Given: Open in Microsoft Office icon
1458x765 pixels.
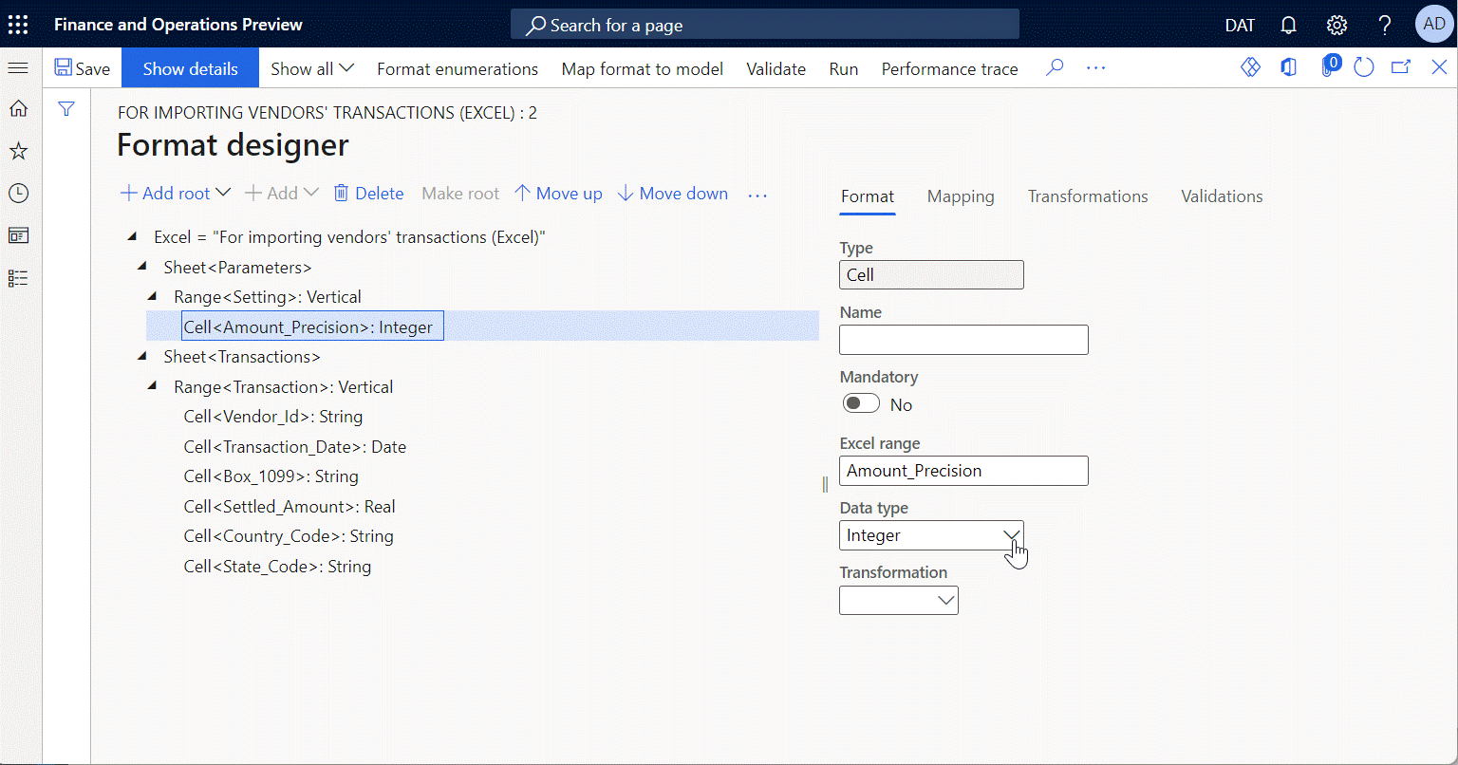Looking at the screenshot, I should tap(1288, 67).
